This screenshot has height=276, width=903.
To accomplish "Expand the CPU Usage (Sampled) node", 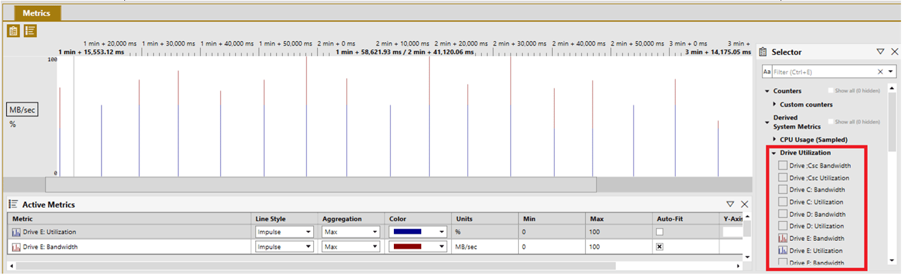I will 774,139.
